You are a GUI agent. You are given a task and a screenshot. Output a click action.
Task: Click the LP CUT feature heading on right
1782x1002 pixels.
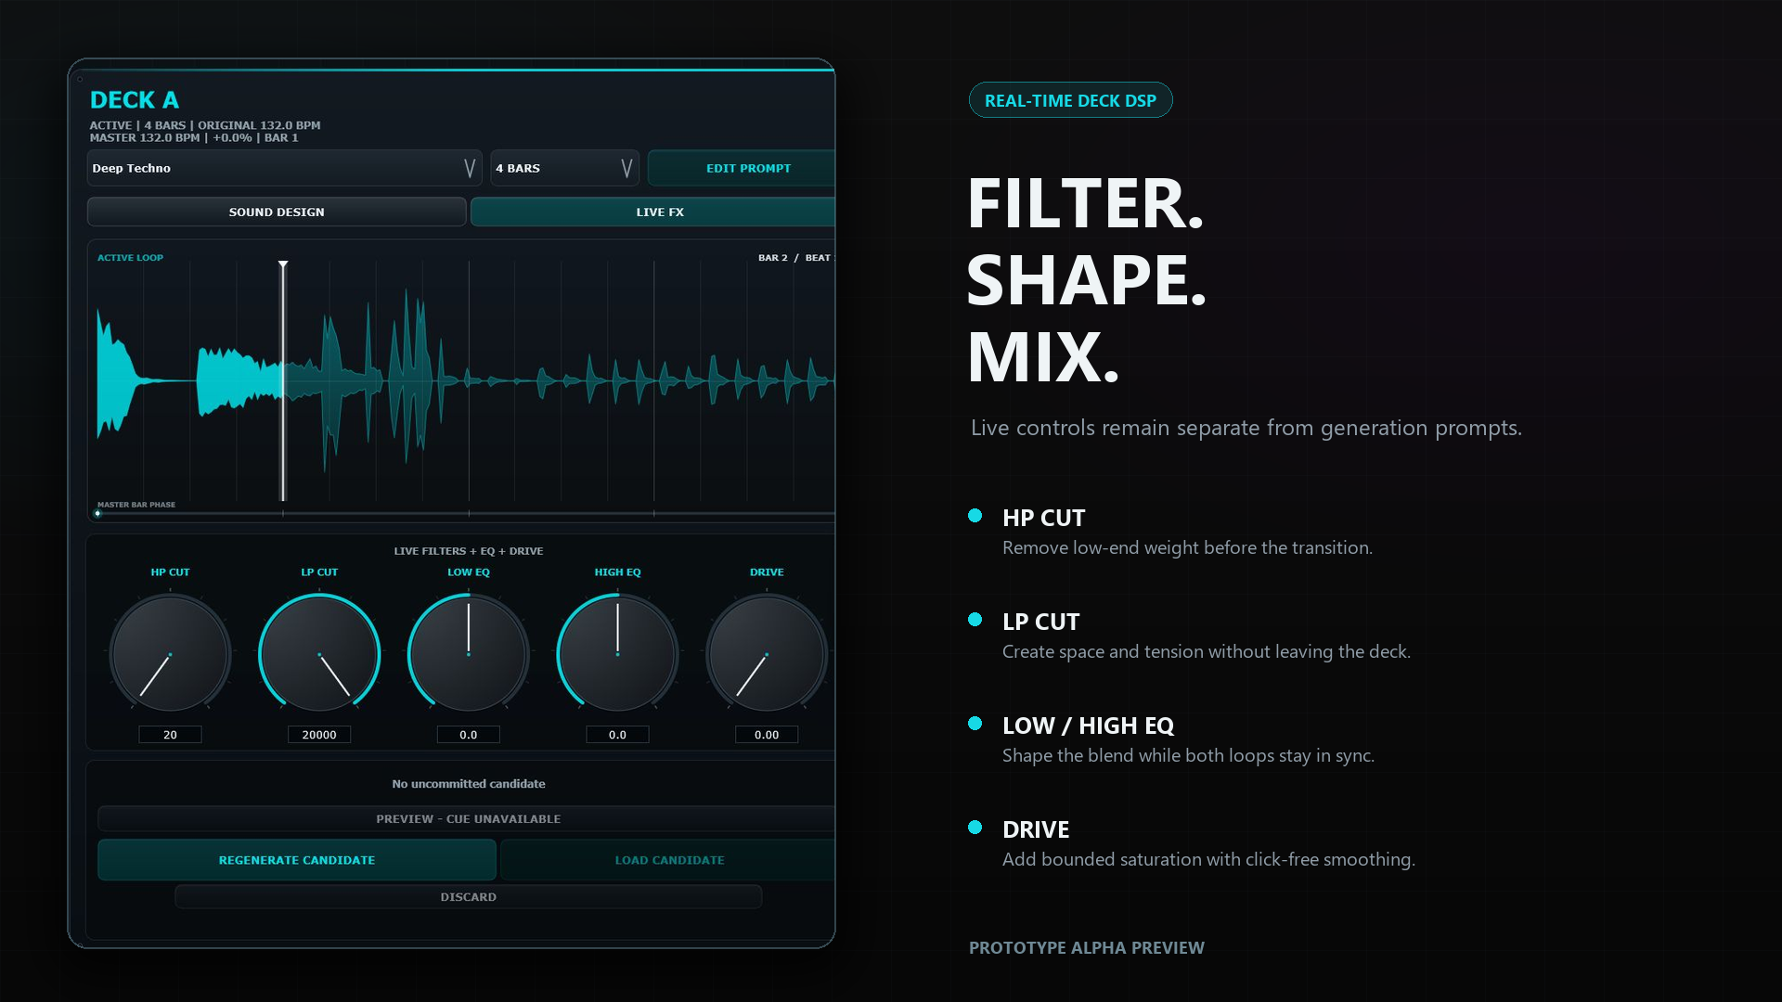[x=1040, y=622]
